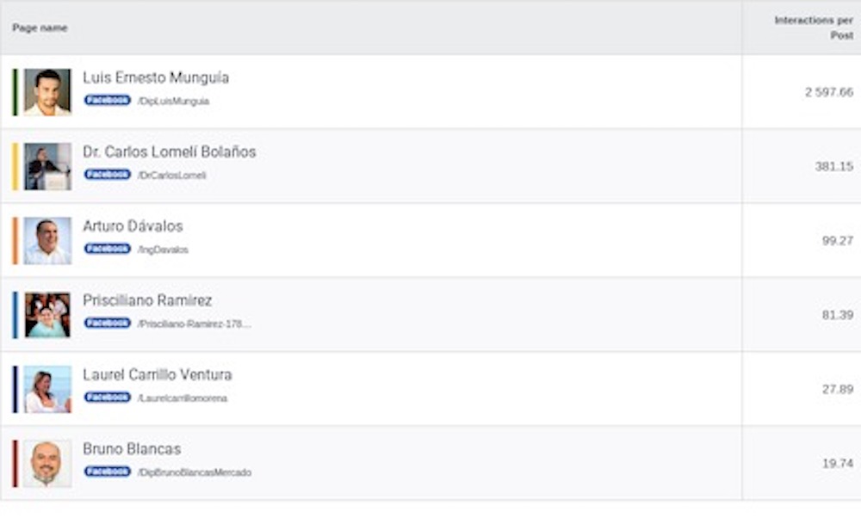Open Arturo Dávalos profile picture
The height and width of the screenshot is (518, 861).
coord(47,241)
